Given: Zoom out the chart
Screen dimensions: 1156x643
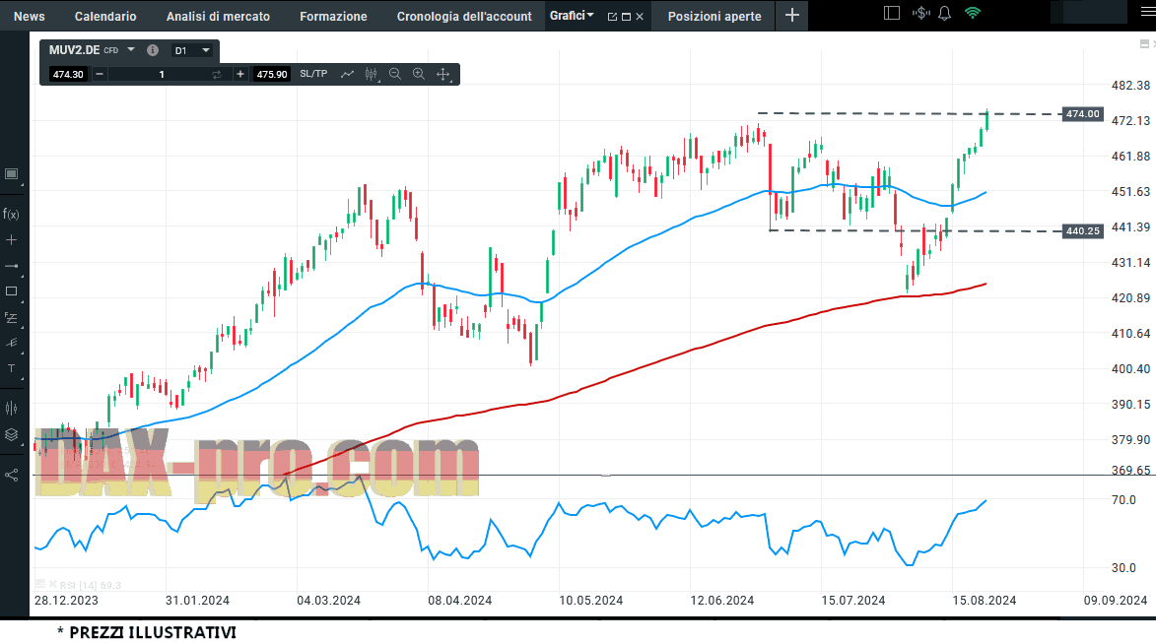Looking at the screenshot, I should [395, 74].
